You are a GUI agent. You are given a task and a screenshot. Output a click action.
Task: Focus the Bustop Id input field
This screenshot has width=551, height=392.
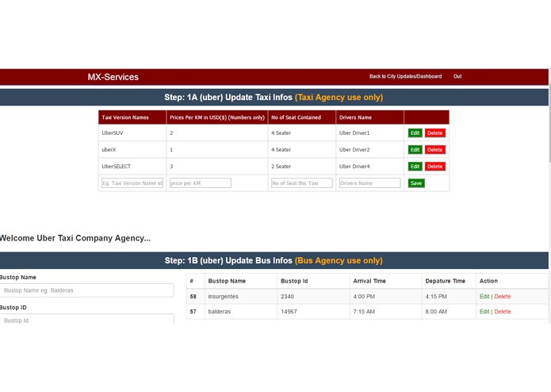coord(86,319)
